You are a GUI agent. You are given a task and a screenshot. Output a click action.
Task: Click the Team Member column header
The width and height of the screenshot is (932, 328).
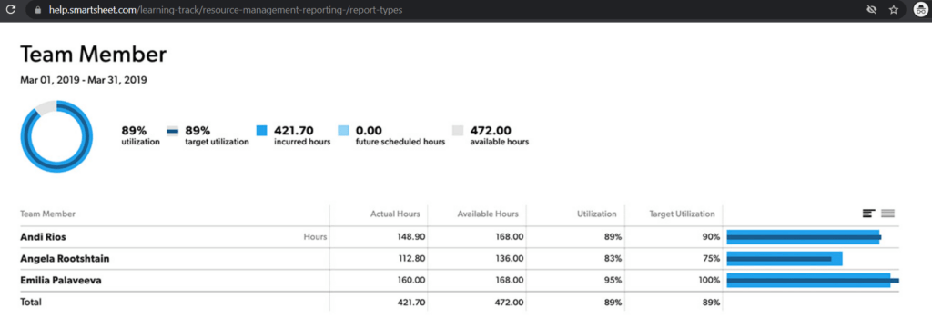pos(47,214)
